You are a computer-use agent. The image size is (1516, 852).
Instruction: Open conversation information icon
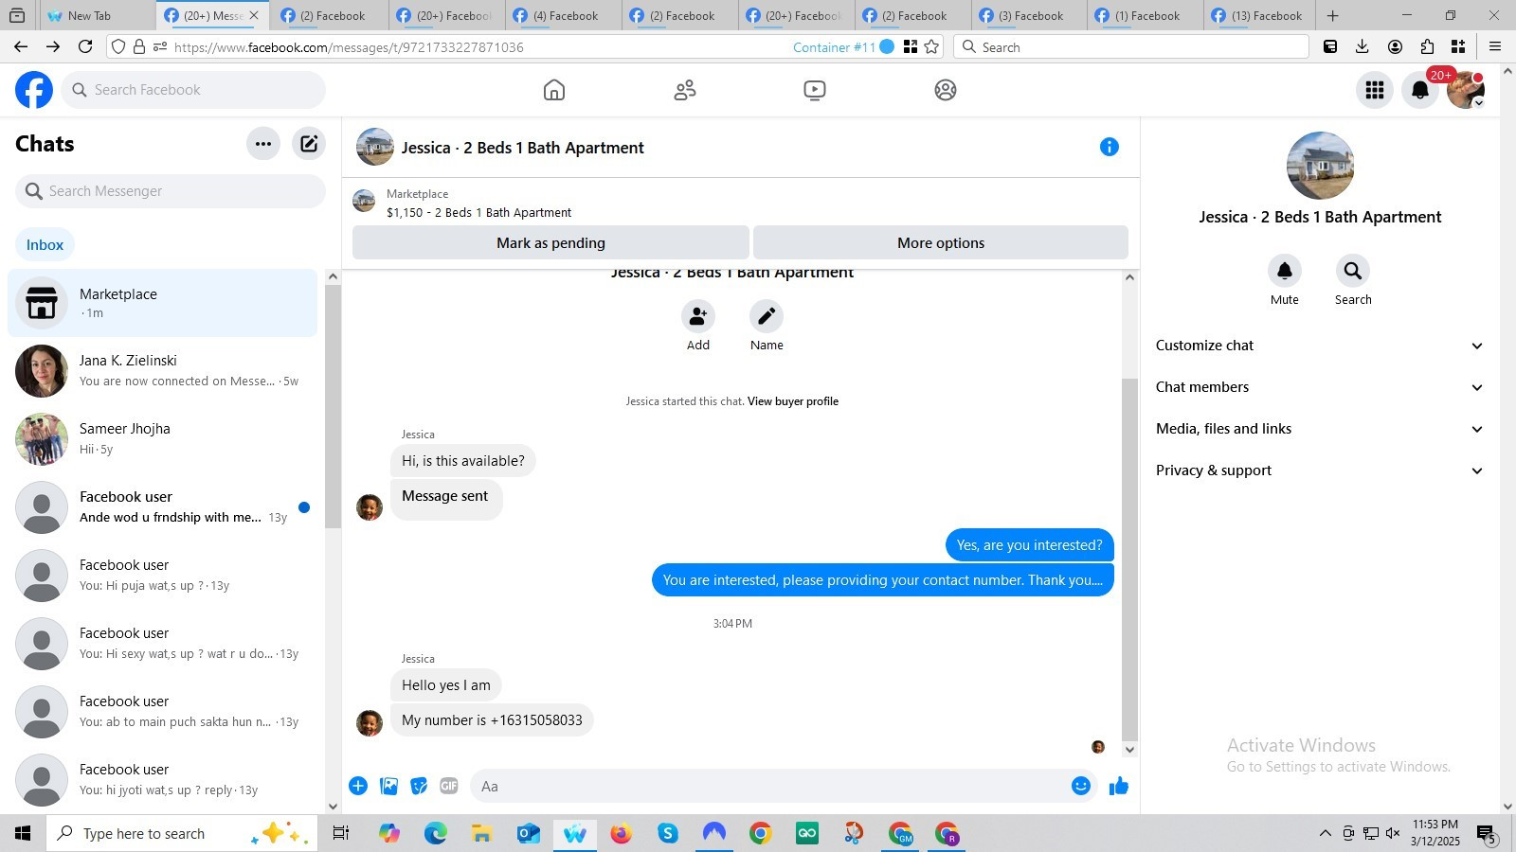(1110, 147)
